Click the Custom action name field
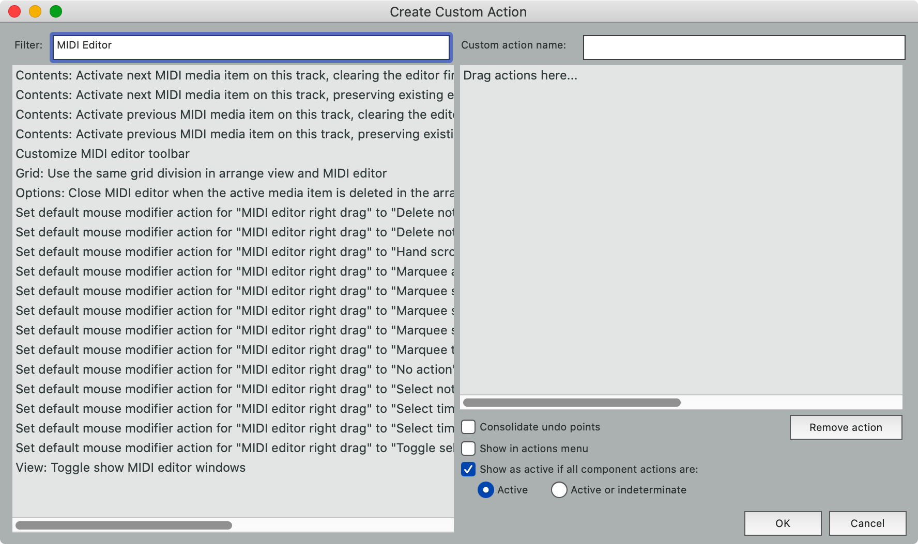The height and width of the screenshot is (544, 918). (x=743, y=47)
